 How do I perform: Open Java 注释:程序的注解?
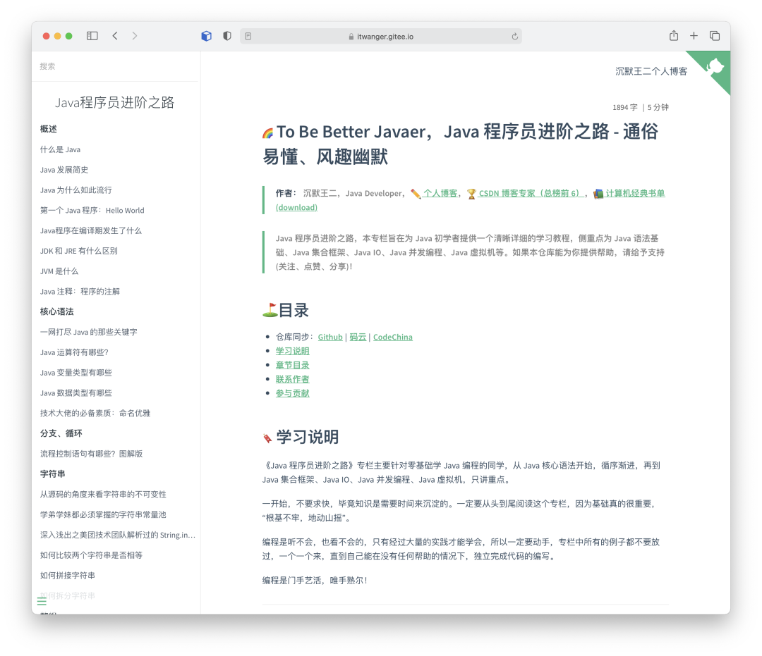coord(80,292)
